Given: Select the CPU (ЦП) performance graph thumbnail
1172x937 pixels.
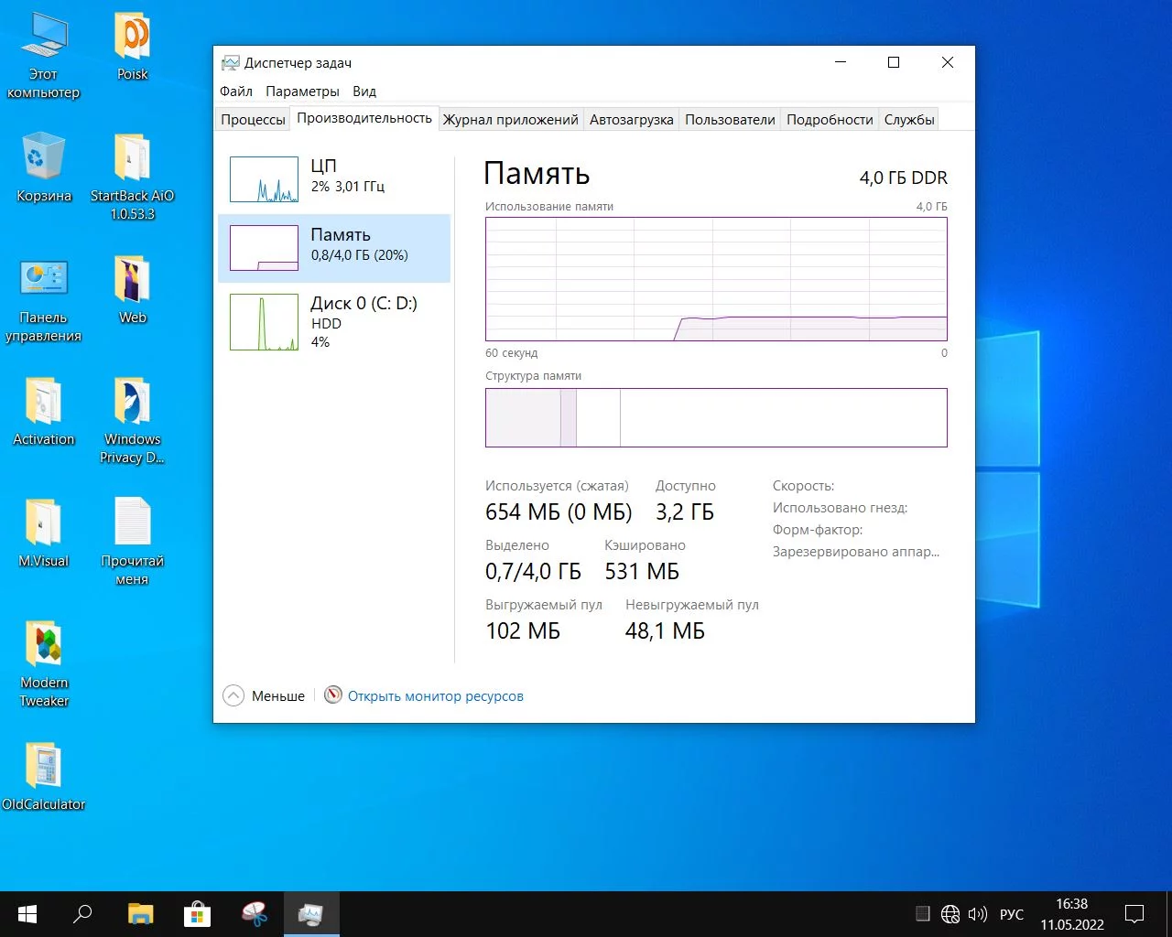Looking at the screenshot, I should pos(264,179).
